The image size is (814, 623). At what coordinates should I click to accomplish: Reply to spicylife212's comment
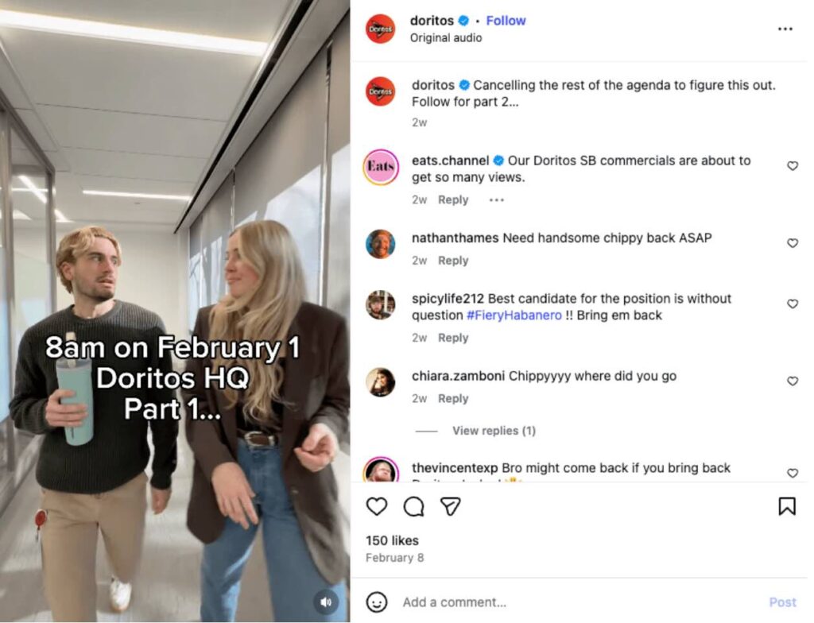coord(453,338)
